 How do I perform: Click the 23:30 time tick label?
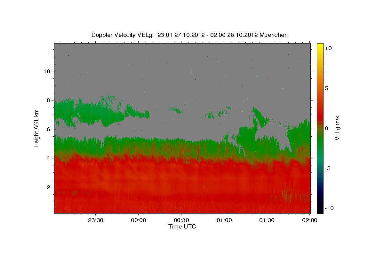click(x=96, y=220)
